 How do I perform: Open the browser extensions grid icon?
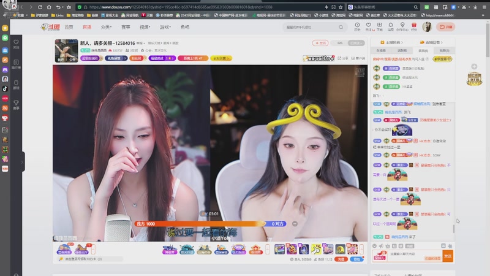[x=436, y=7]
